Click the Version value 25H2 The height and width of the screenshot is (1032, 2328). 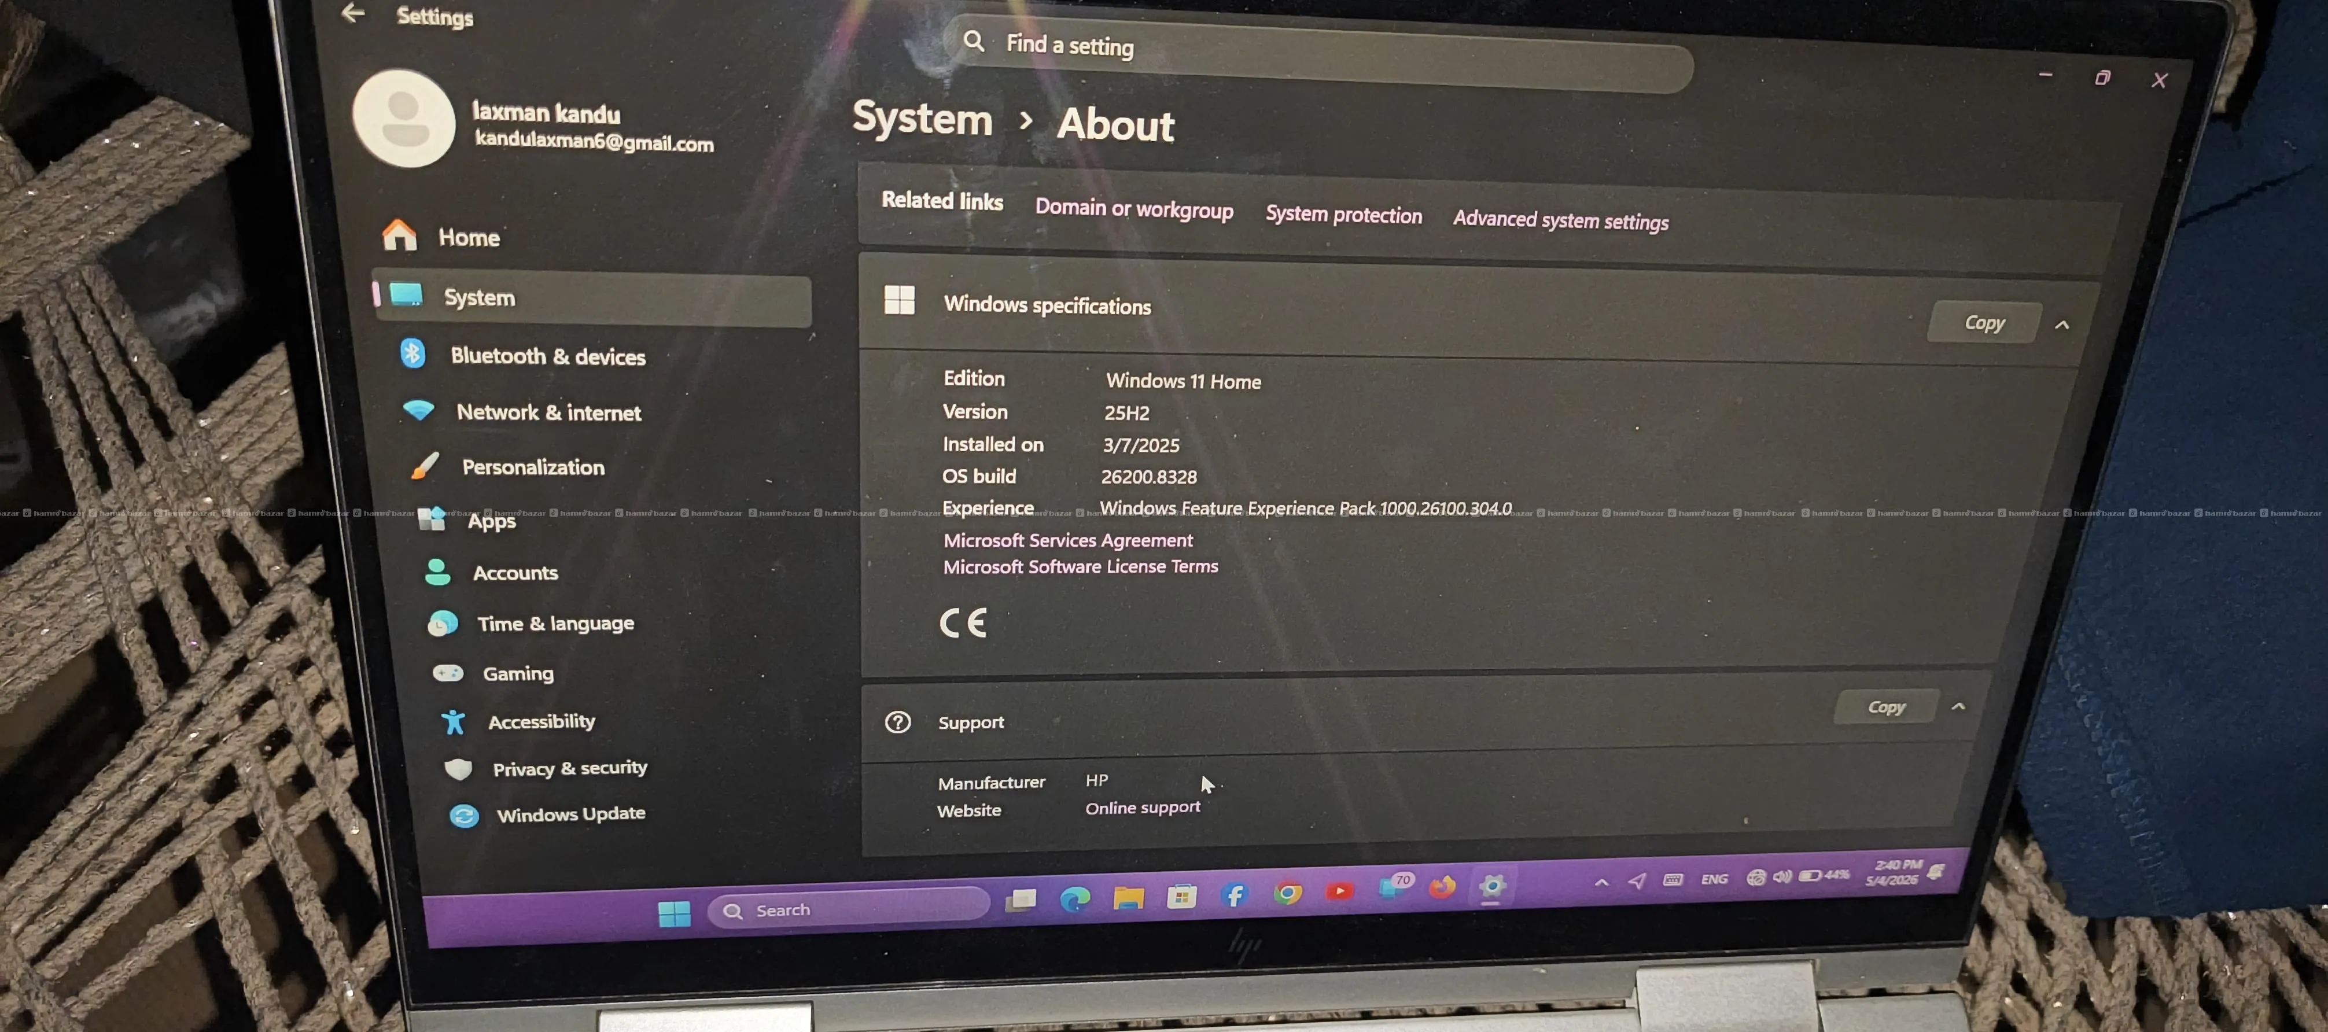(x=1126, y=412)
